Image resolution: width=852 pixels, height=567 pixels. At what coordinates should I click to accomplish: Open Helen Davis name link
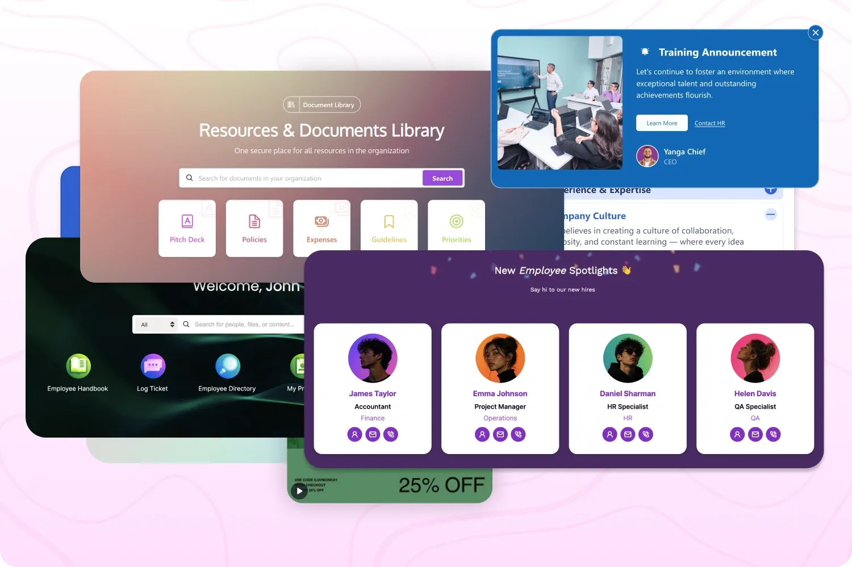coord(755,393)
